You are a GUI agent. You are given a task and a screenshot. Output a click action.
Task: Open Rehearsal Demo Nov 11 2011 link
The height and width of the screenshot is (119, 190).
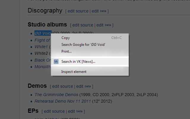pos(63,101)
